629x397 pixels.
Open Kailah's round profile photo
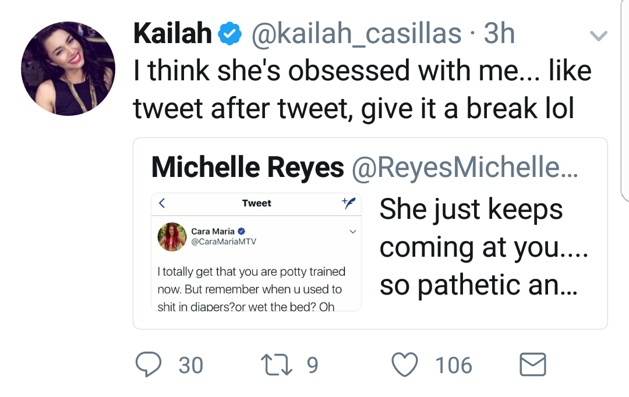pos(68,69)
